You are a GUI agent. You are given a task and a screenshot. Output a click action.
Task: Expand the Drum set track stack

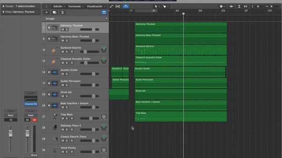(49, 94)
